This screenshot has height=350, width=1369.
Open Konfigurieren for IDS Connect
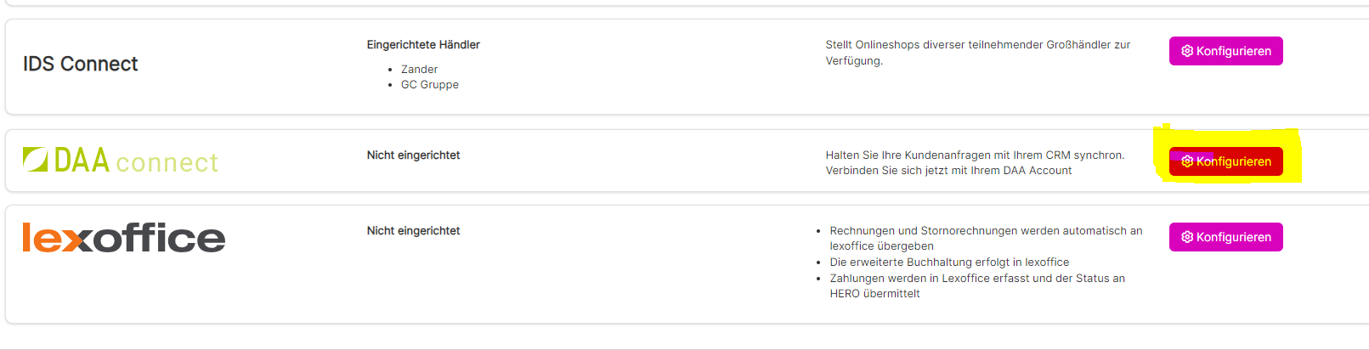(1225, 51)
